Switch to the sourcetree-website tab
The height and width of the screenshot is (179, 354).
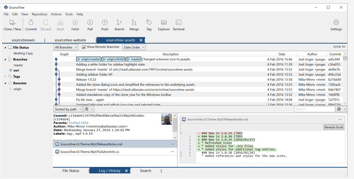(70, 40)
